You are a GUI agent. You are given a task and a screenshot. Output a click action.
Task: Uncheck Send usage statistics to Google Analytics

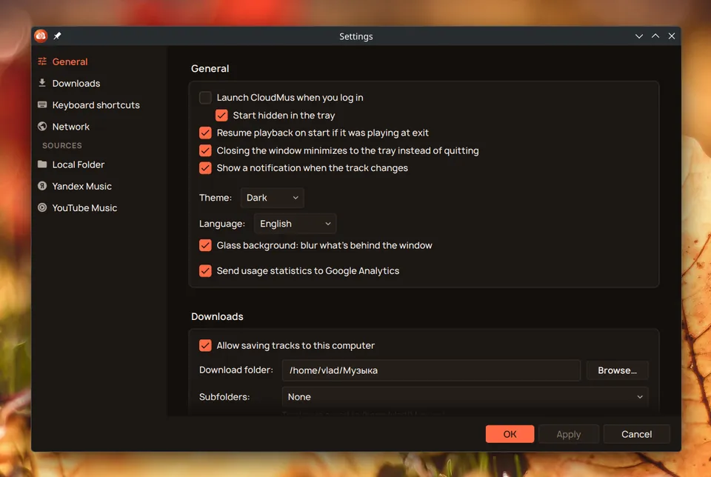click(205, 270)
